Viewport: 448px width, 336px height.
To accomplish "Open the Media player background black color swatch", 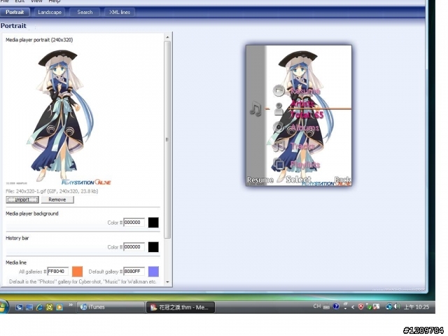I will click(x=153, y=223).
